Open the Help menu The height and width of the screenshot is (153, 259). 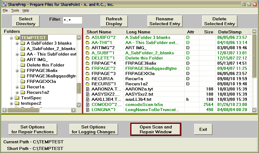pos(26,10)
